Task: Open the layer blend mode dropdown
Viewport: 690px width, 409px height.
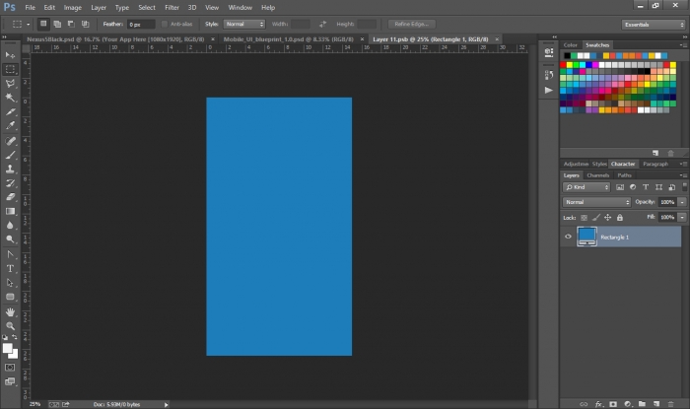Action: (x=596, y=202)
